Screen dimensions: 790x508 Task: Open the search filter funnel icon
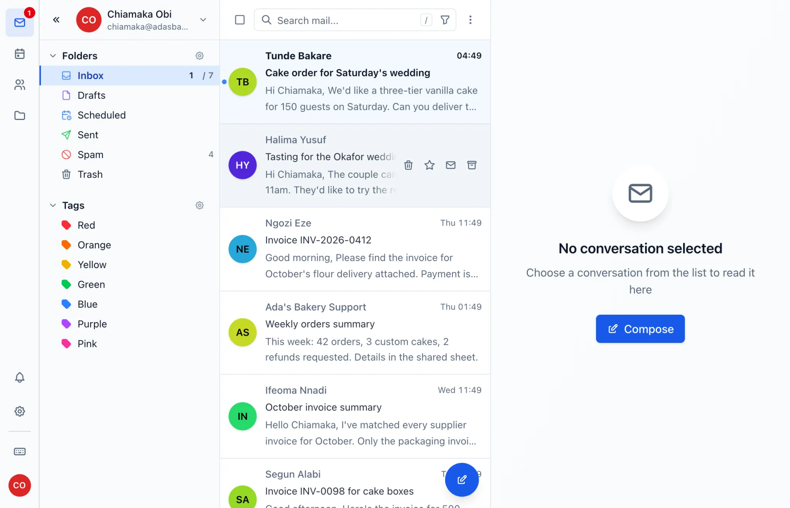point(445,20)
